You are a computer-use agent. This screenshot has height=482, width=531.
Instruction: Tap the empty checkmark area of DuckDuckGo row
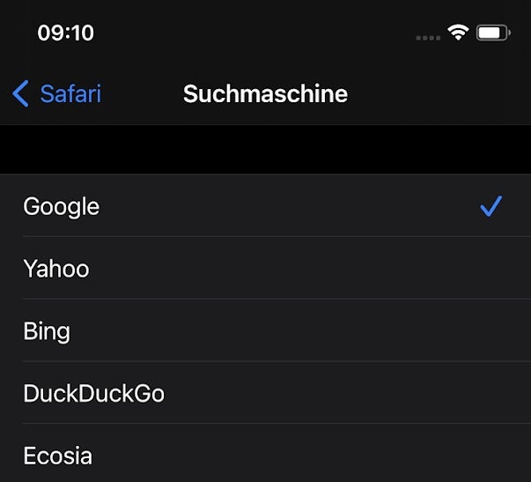click(490, 393)
